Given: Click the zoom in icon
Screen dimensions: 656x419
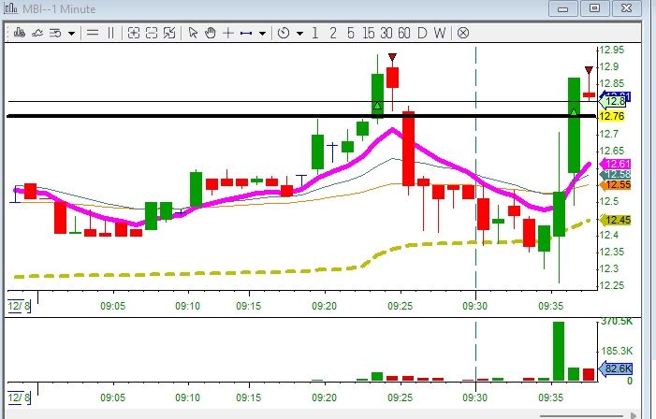Looking at the screenshot, I should (x=134, y=33).
